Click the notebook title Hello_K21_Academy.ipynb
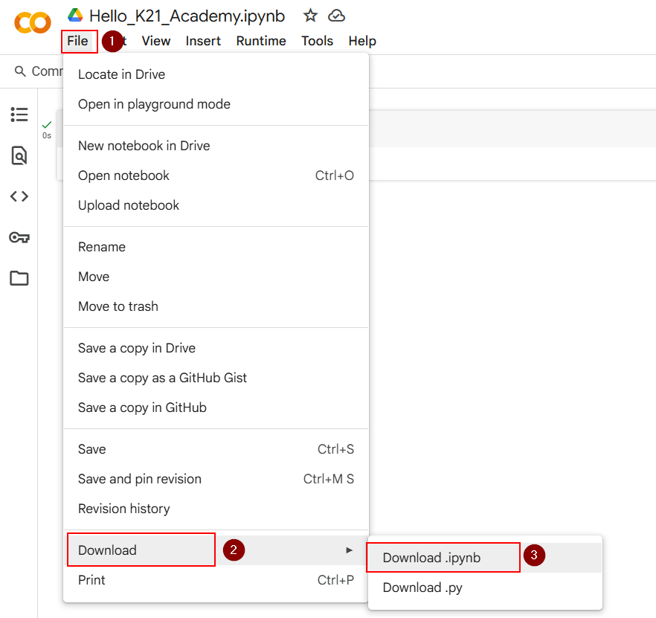Image resolution: width=656 pixels, height=618 pixels. point(187,16)
